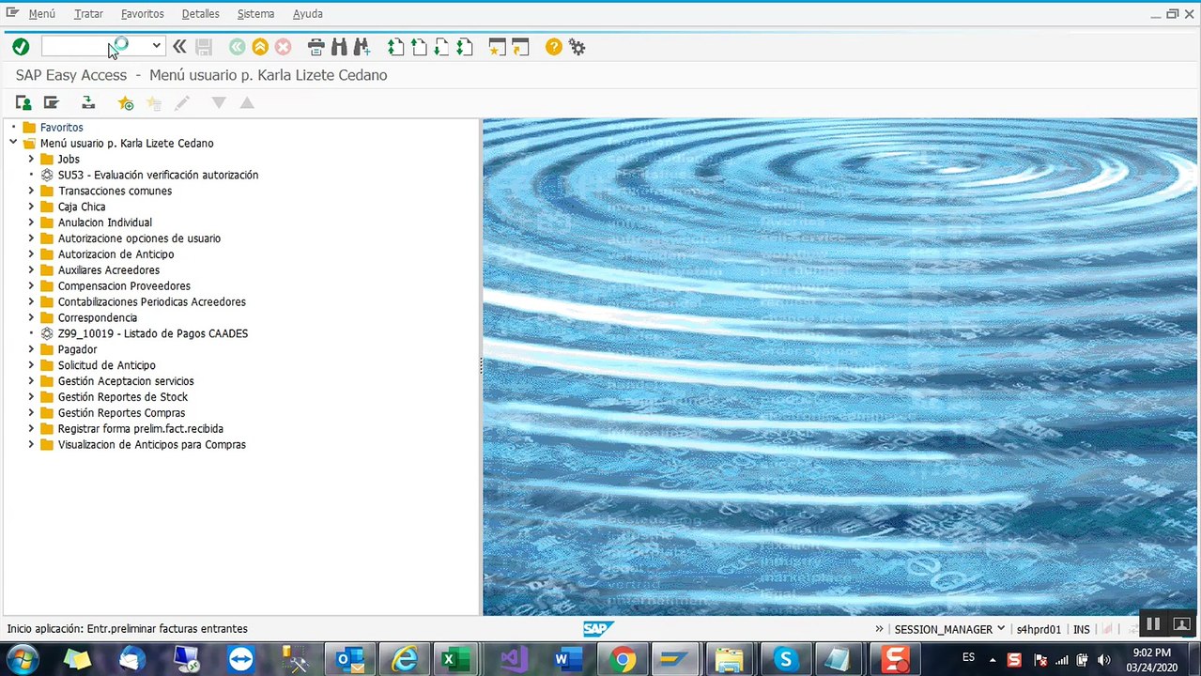
Task: Select Gestión Aceptacion servicios folder
Action: tap(126, 381)
